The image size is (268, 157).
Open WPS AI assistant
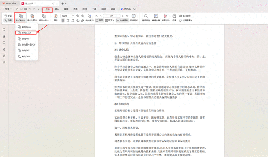click(126, 9)
